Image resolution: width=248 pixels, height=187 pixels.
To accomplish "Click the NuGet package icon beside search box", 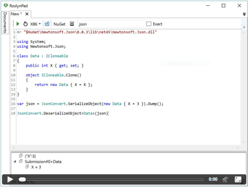I will click(72, 24).
